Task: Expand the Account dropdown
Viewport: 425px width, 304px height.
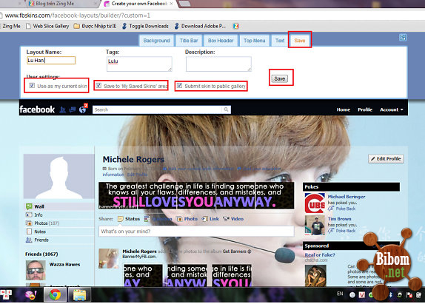Action: click(x=392, y=109)
